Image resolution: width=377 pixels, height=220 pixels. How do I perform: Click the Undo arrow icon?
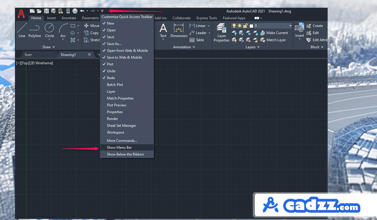[82, 11]
